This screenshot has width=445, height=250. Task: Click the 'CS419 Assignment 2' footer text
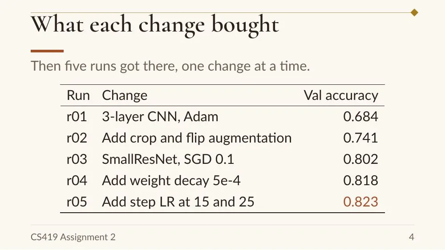click(73, 237)
